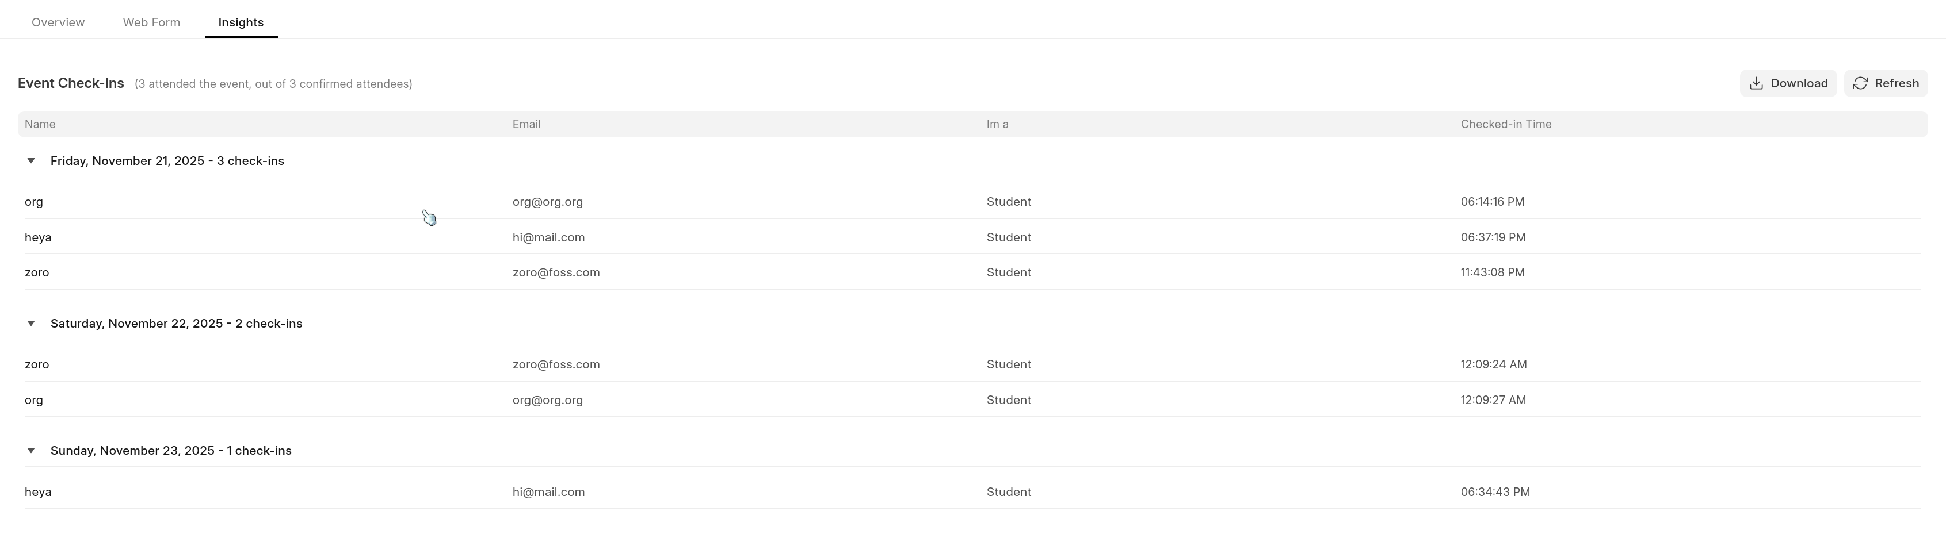Click the Event Check-Ins heading
Viewport: 1946px width, 534px height.
click(x=71, y=84)
